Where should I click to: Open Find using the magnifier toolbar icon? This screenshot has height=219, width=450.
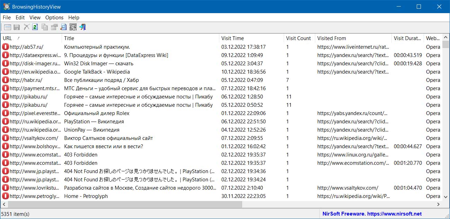tap(63, 27)
